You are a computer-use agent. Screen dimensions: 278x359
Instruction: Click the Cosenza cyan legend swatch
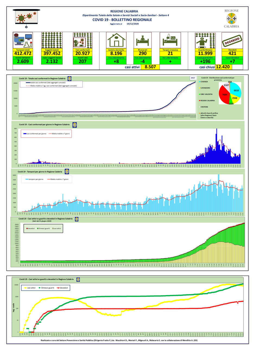200,82
